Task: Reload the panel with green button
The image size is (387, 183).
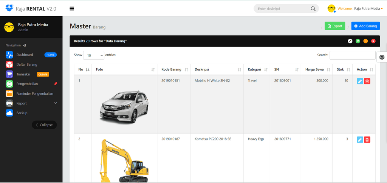Action: coord(358,41)
